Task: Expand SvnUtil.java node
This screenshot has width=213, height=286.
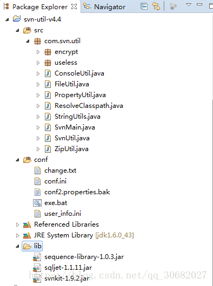Action: [x=38, y=138]
